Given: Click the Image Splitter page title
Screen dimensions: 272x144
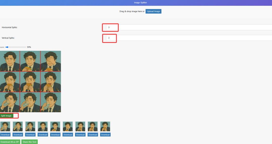Looking at the screenshot, I should click(x=140, y=3).
